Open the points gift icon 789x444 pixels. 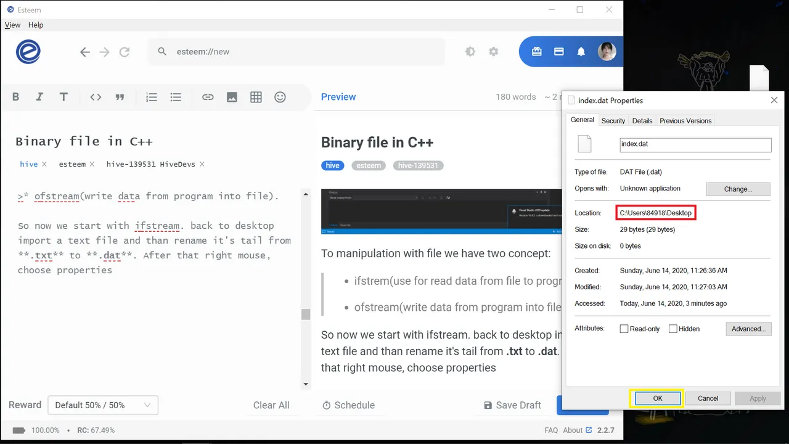pyautogui.click(x=537, y=52)
